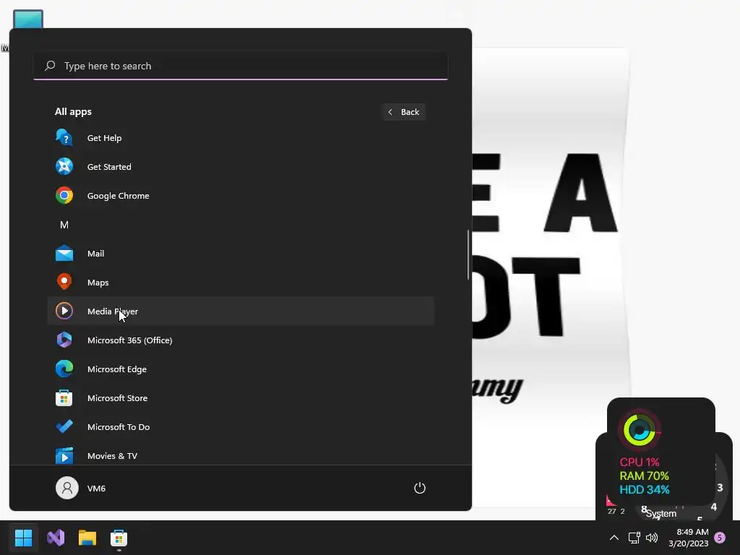The height and width of the screenshot is (555, 740).
Task: Click the RAM 70% readout
Action: point(644,476)
